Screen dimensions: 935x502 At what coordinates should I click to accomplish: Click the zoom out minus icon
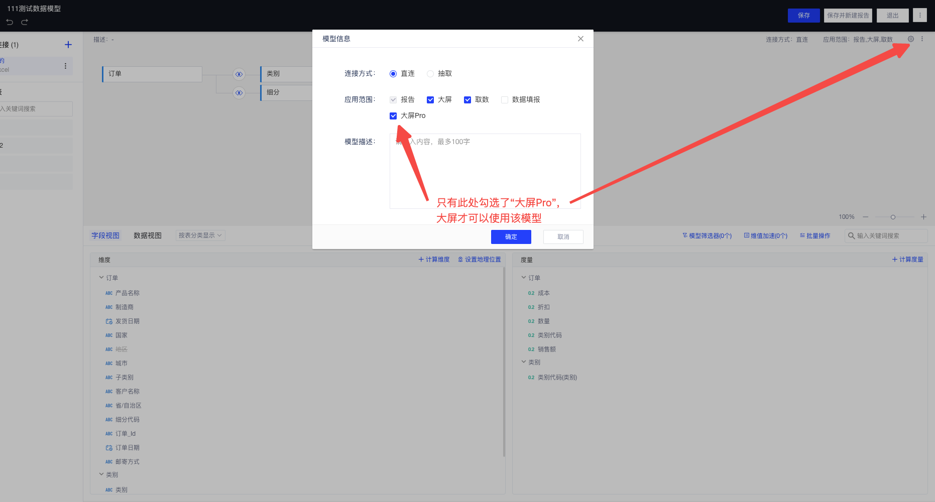click(865, 217)
